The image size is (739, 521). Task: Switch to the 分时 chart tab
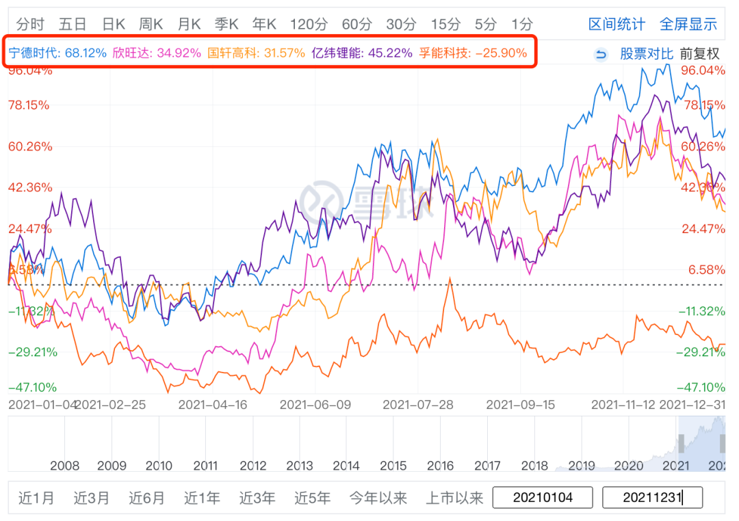click(x=30, y=24)
